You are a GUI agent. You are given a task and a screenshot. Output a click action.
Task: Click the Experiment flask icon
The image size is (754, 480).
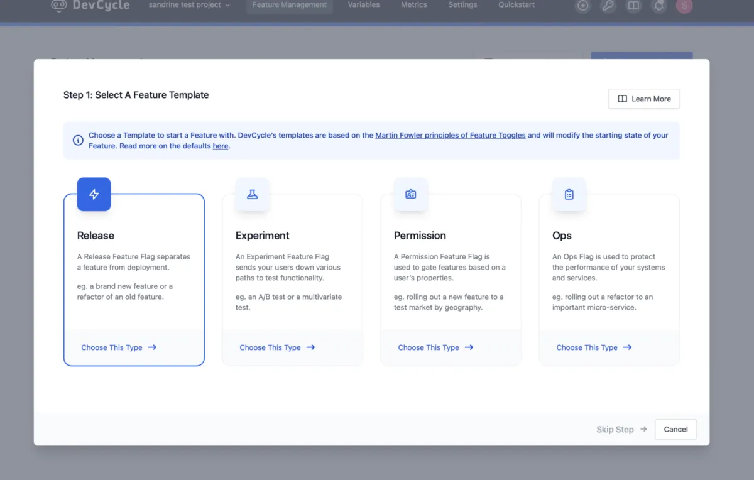[253, 194]
